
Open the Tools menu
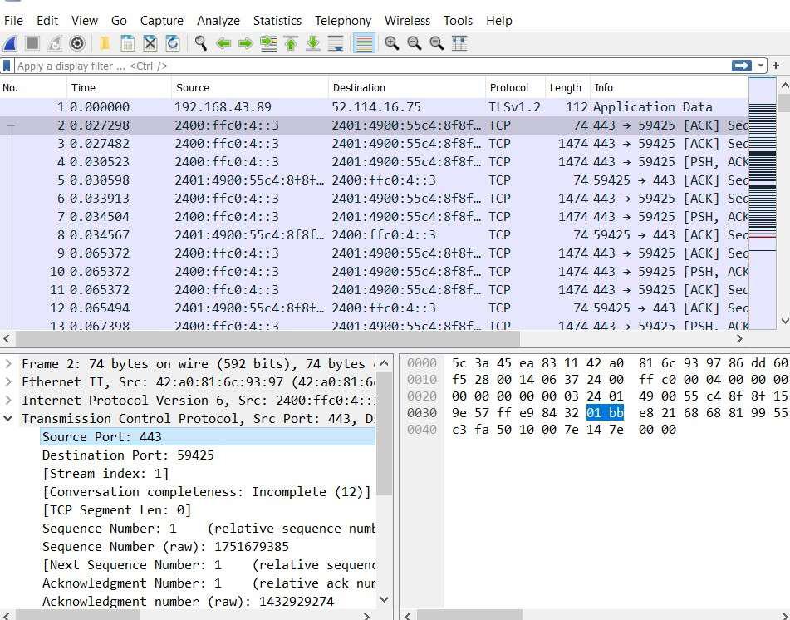click(x=458, y=21)
